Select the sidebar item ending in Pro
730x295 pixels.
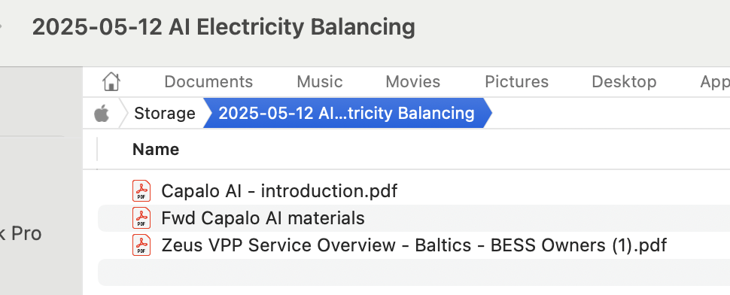(x=21, y=233)
